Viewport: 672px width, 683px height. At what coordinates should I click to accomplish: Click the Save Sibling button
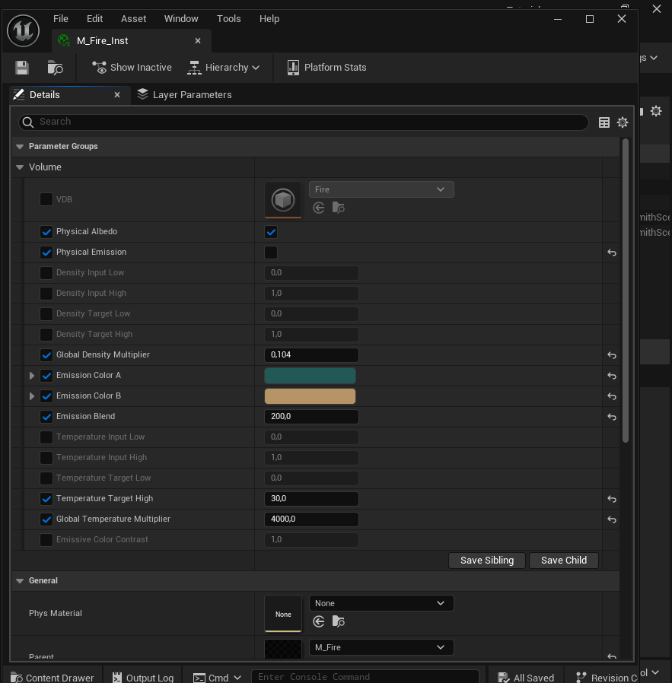pyautogui.click(x=486, y=560)
